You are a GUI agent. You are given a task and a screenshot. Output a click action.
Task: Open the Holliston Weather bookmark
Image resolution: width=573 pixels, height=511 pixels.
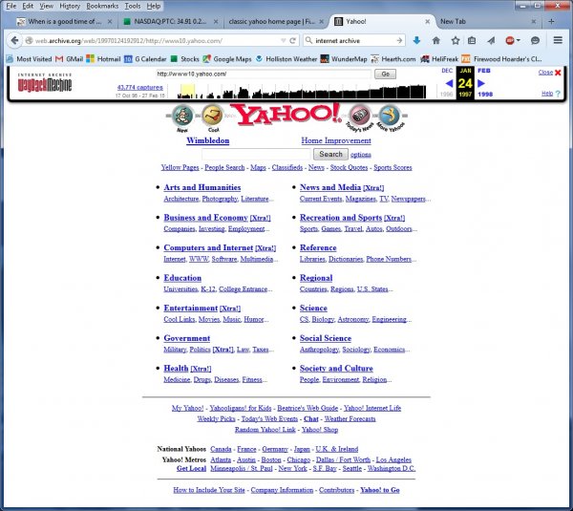pos(286,59)
